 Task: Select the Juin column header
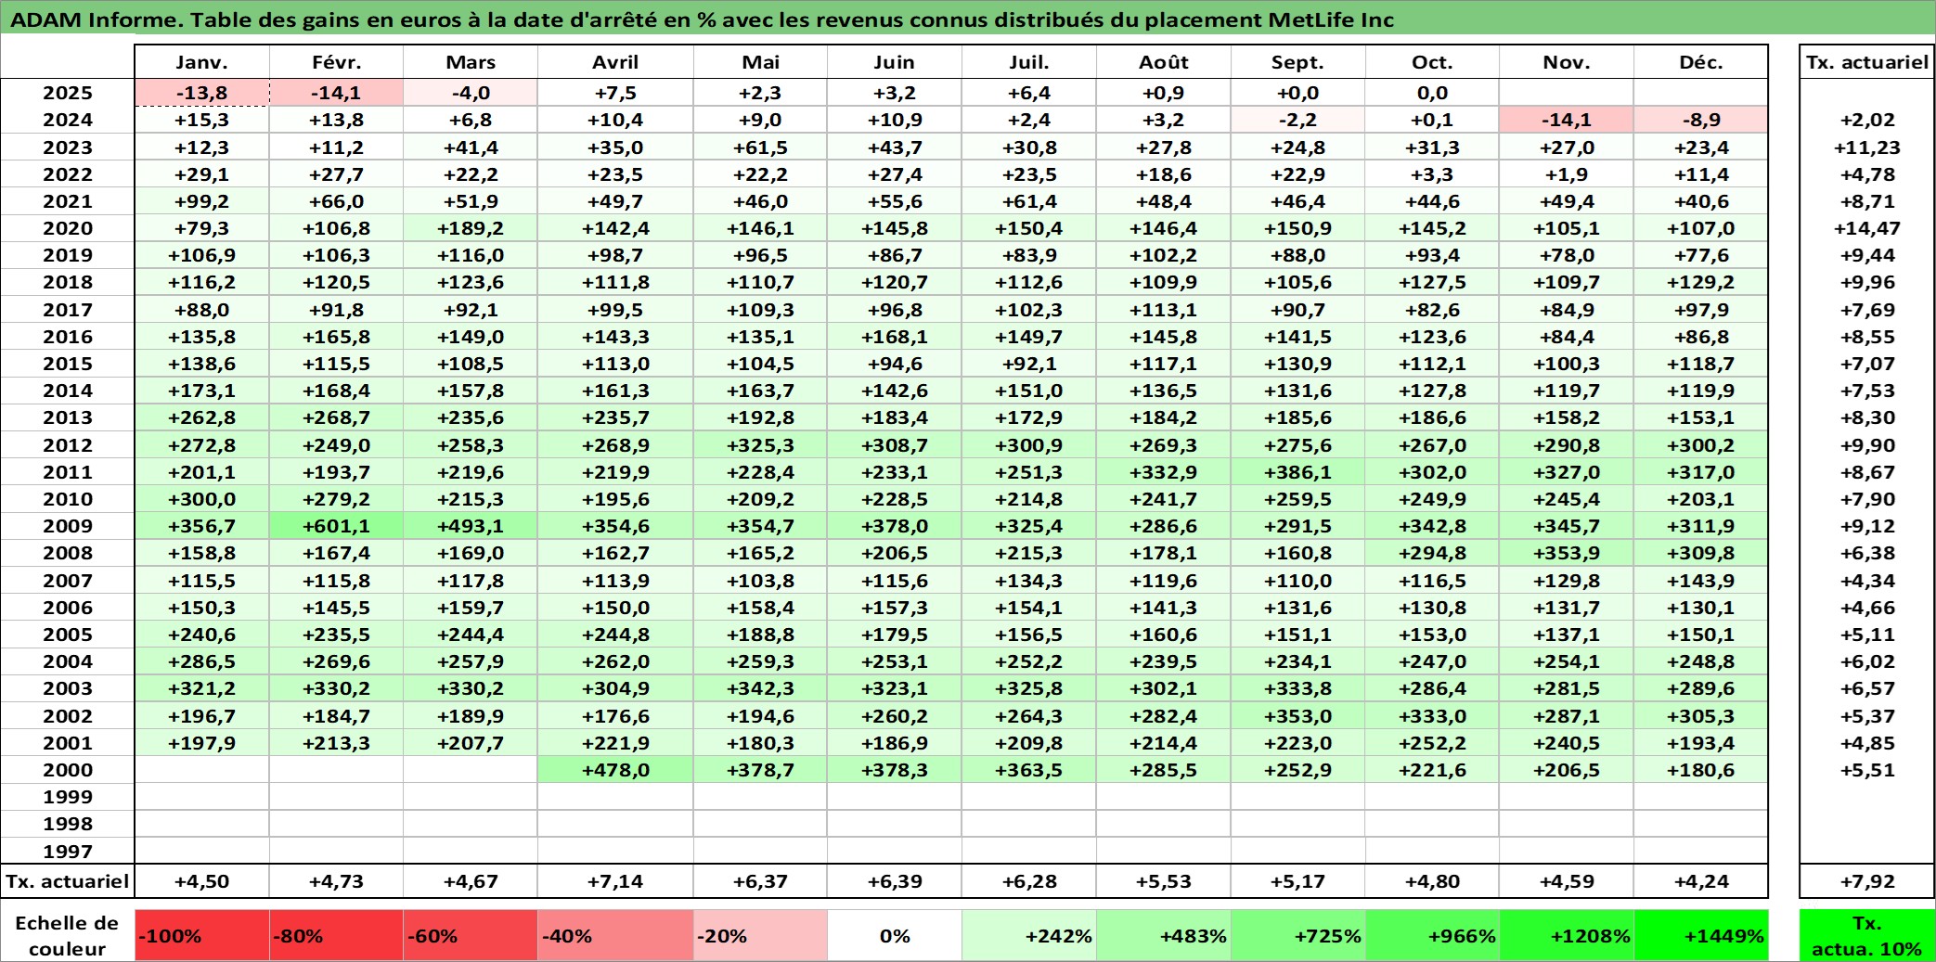pos(895,62)
